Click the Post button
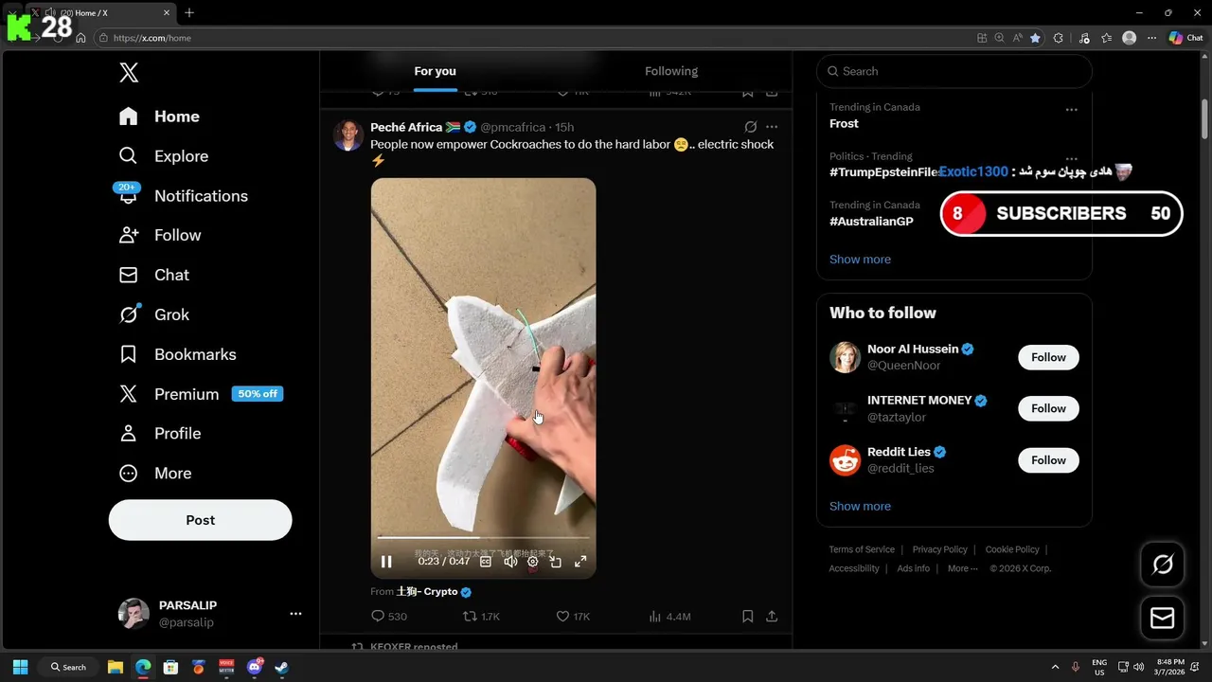Image resolution: width=1212 pixels, height=682 pixels. click(200, 520)
